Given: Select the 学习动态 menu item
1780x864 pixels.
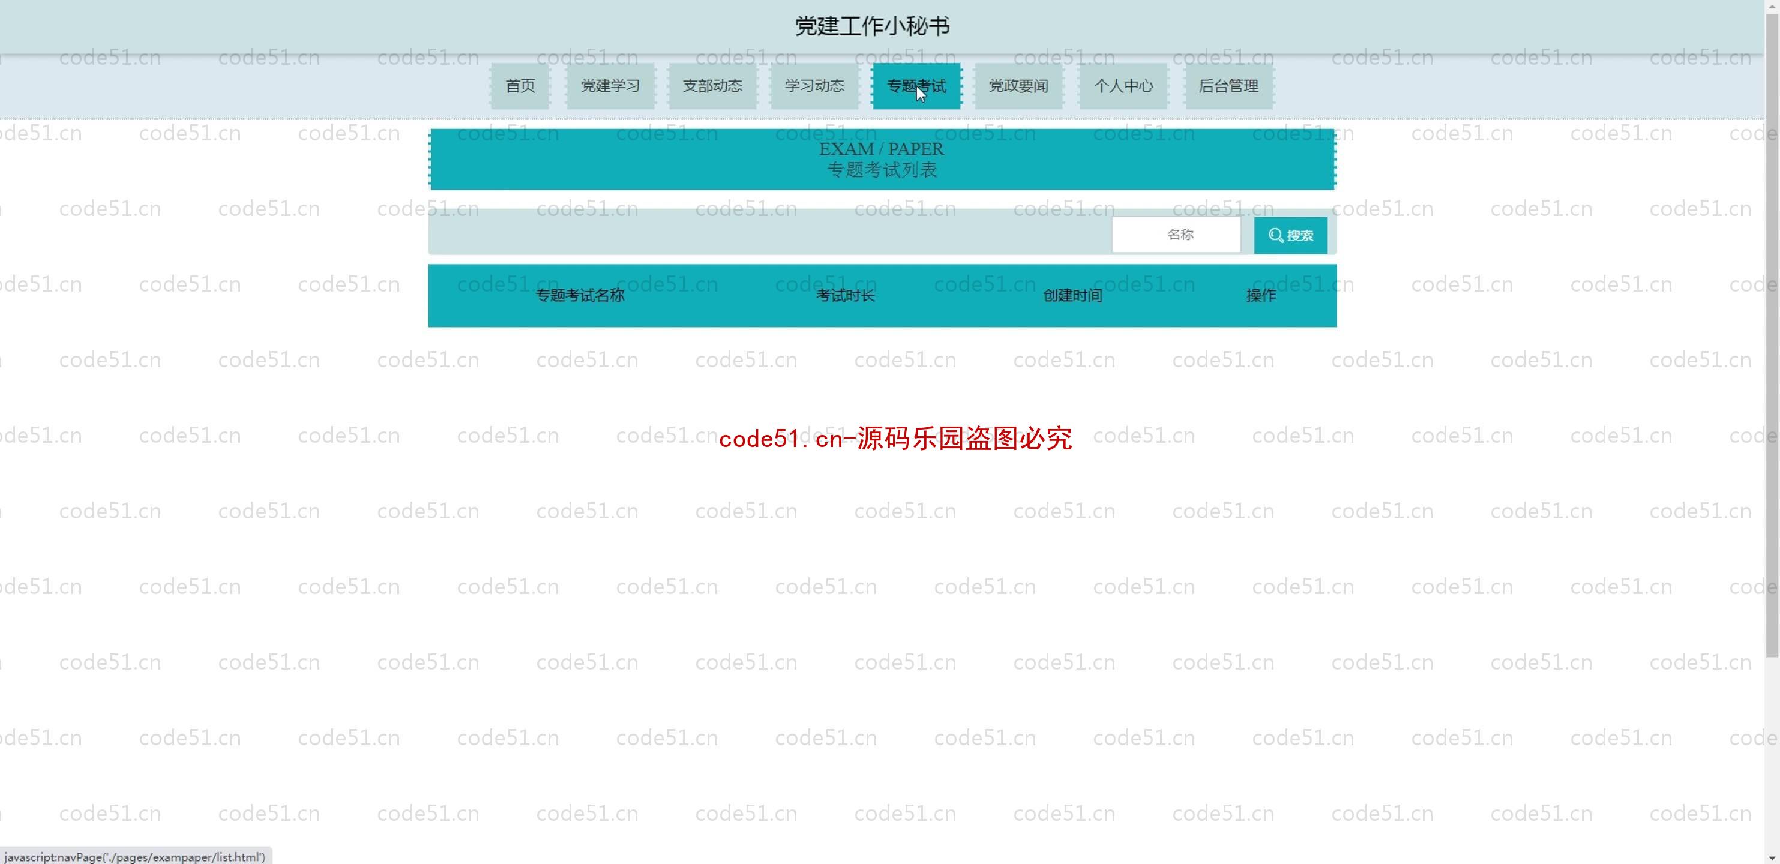Looking at the screenshot, I should tap(814, 86).
